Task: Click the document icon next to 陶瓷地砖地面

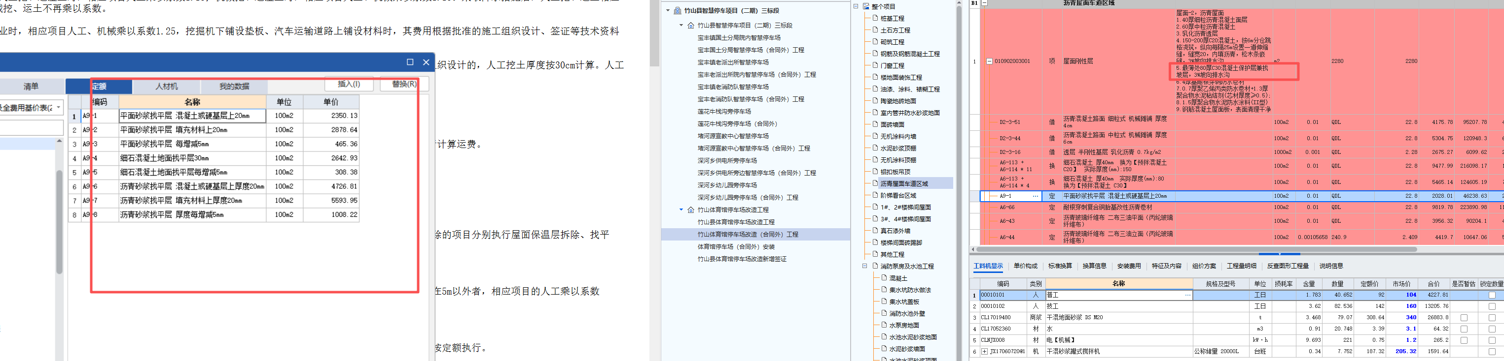Action: [875, 101]
